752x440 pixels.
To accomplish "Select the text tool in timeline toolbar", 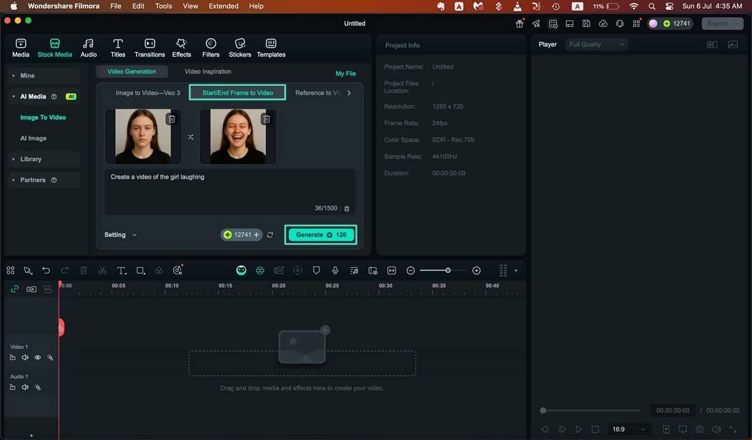I will 121,271.
